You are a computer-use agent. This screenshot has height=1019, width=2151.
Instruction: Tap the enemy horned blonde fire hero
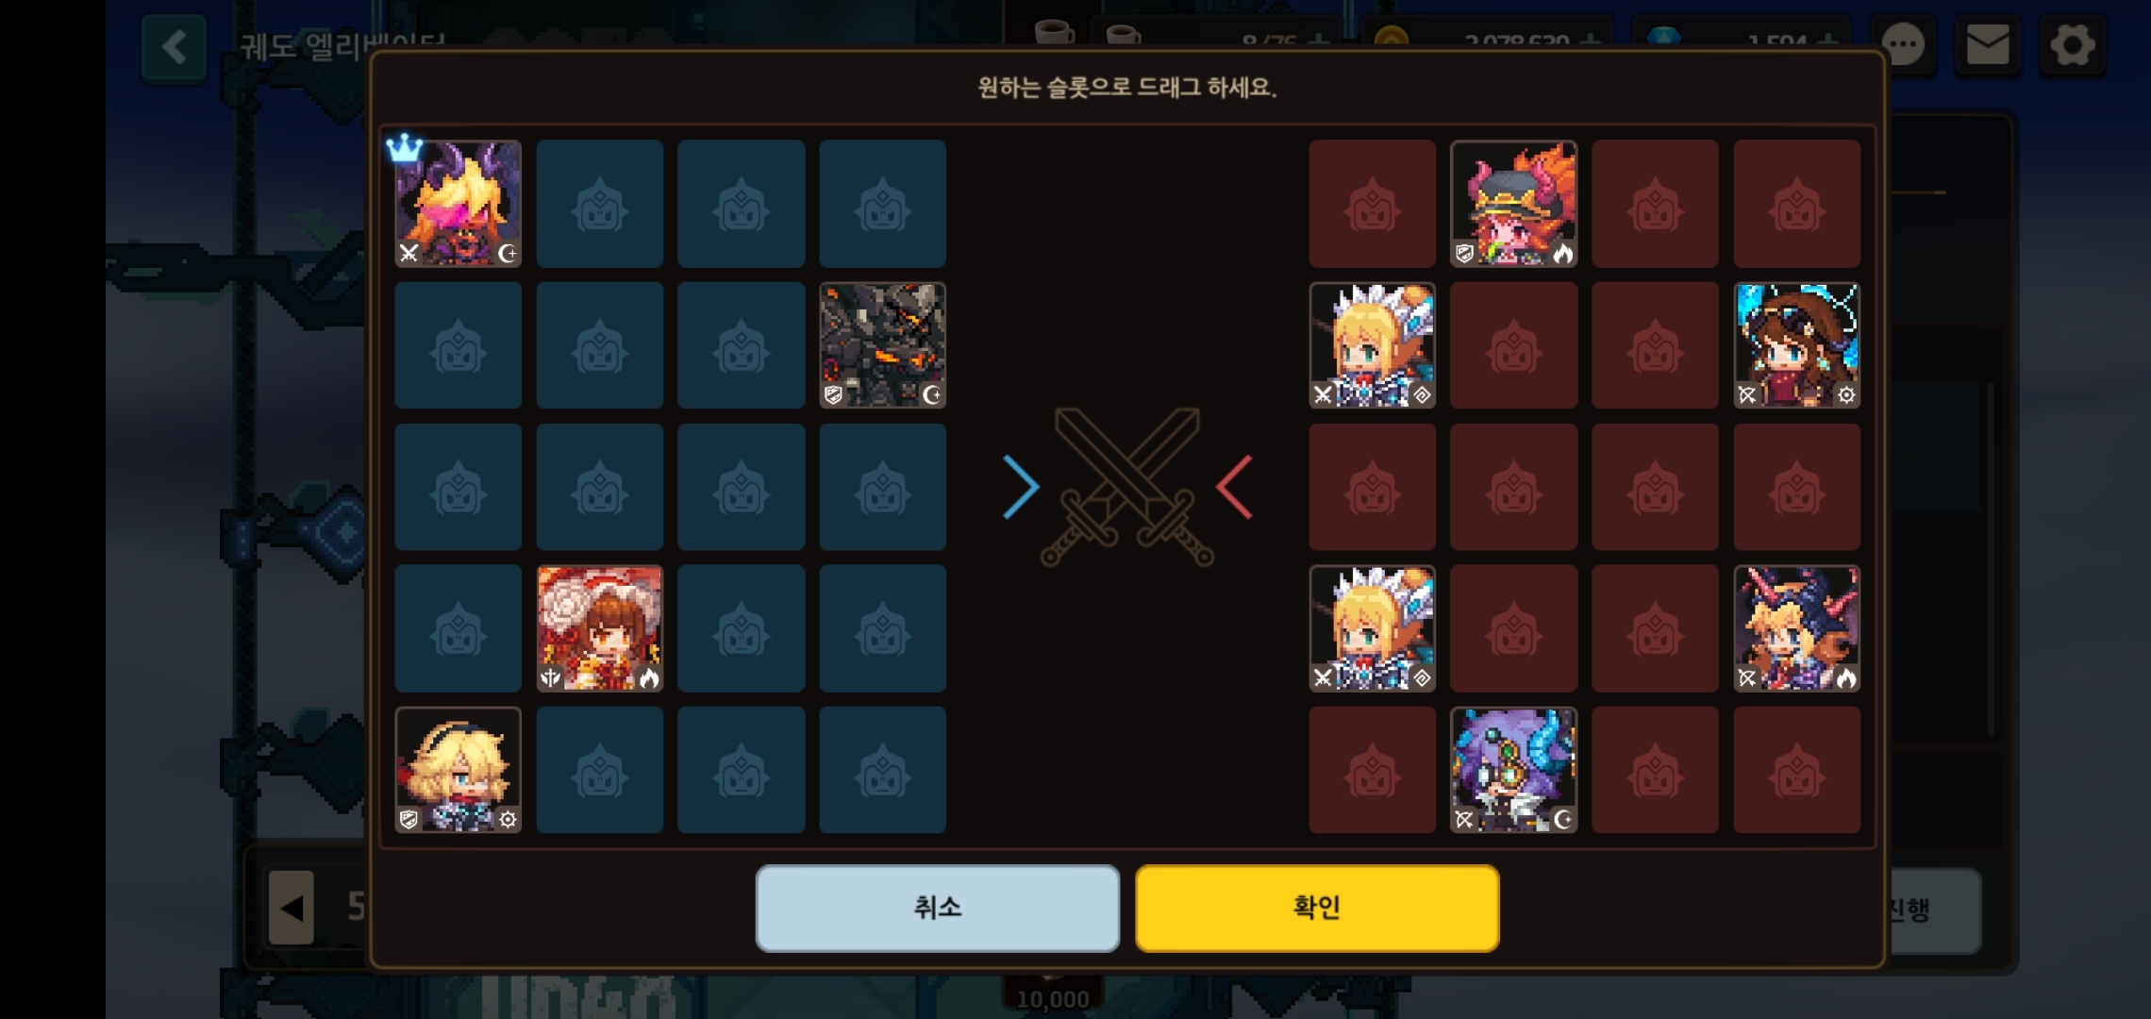click(x=1796, y=628)
